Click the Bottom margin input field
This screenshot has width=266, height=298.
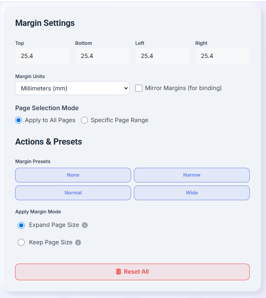[x=103, y=56]
